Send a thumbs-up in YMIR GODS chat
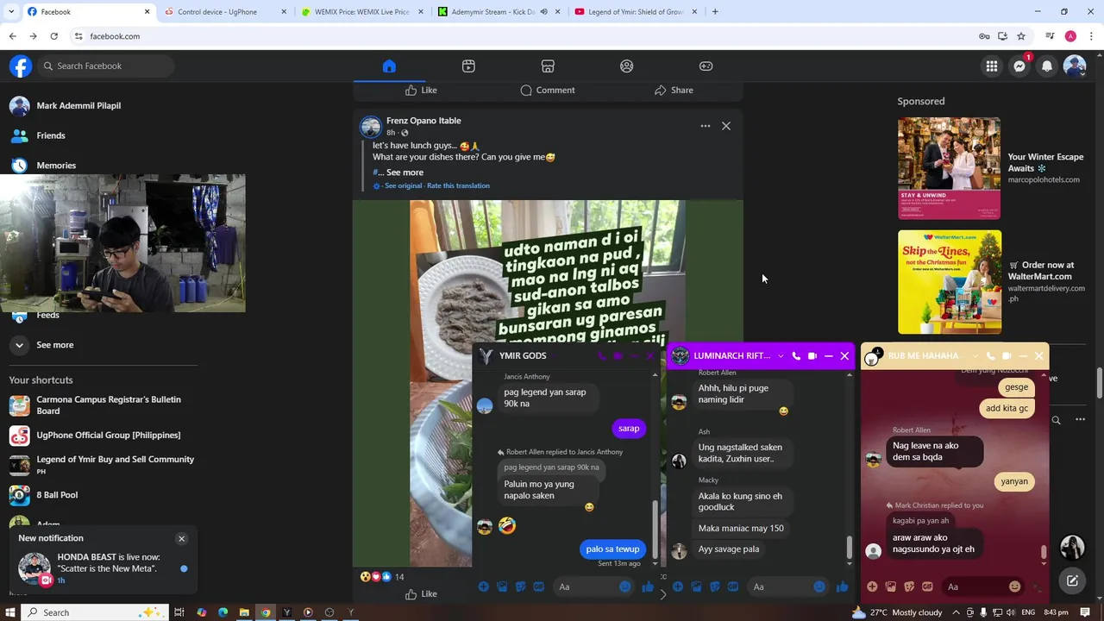The width and height of the screenshot is (1104, 621). click(648, 587)
